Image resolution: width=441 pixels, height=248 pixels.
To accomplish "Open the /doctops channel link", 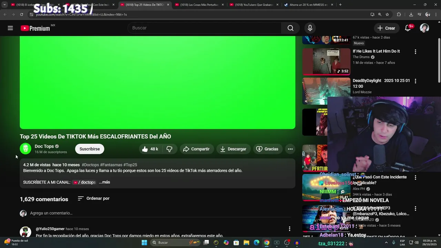I will [x=84, y=182].
